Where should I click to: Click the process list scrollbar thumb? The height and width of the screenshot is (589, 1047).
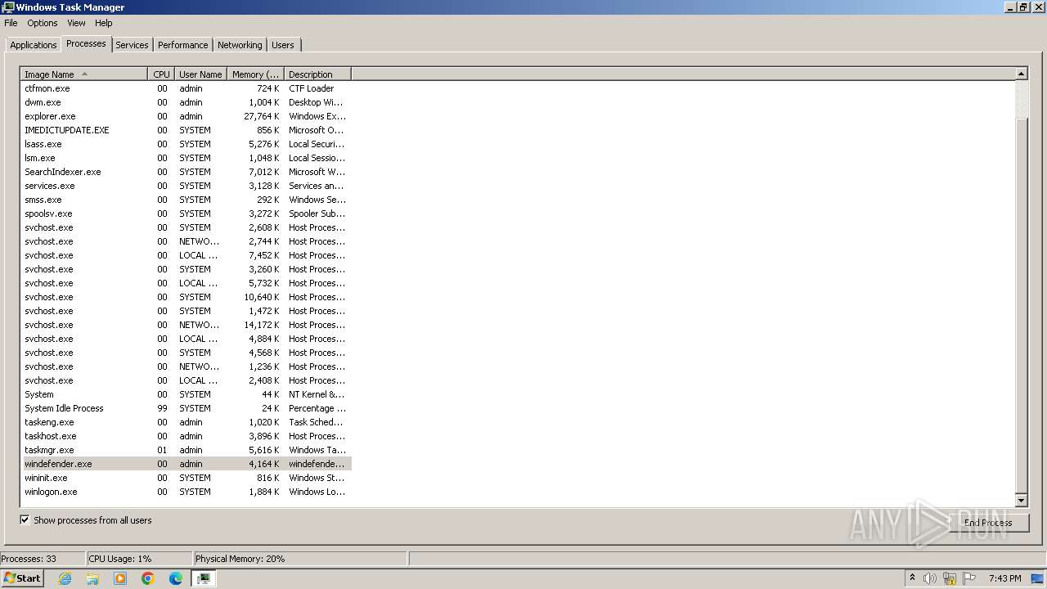(x=1021, y=306)
